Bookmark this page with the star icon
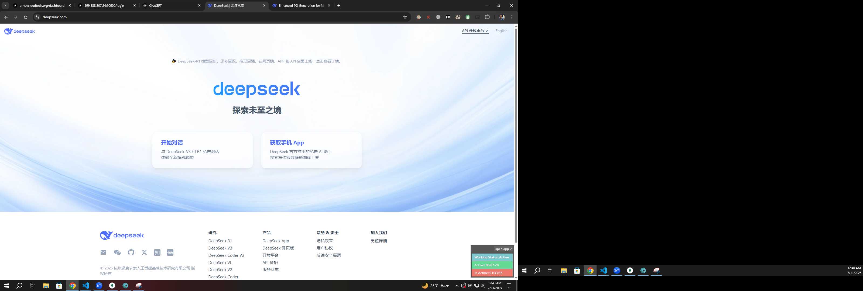 [405, 17]
